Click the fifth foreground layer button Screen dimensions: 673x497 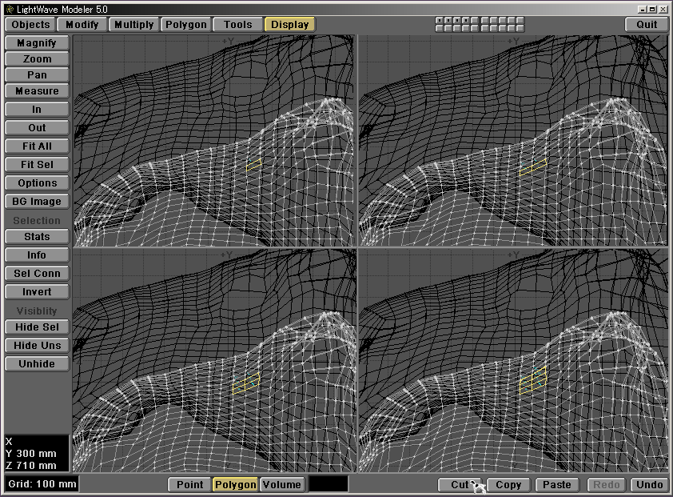(475, 20)
